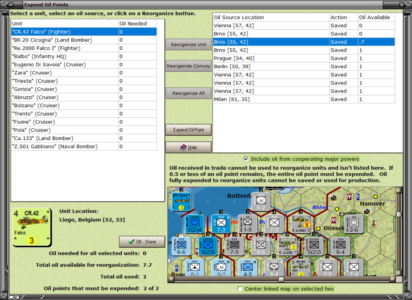Image resolution: width=412 pixels, height=300 pixels.
Task: Select the VII Mot 8-4 counter
Action: (x=274, y=268)
